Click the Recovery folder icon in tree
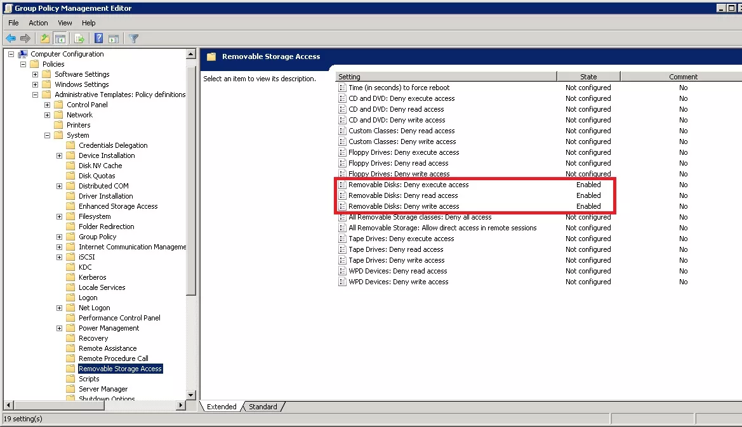This screenshot has height=427, width=742. [70, 339]
